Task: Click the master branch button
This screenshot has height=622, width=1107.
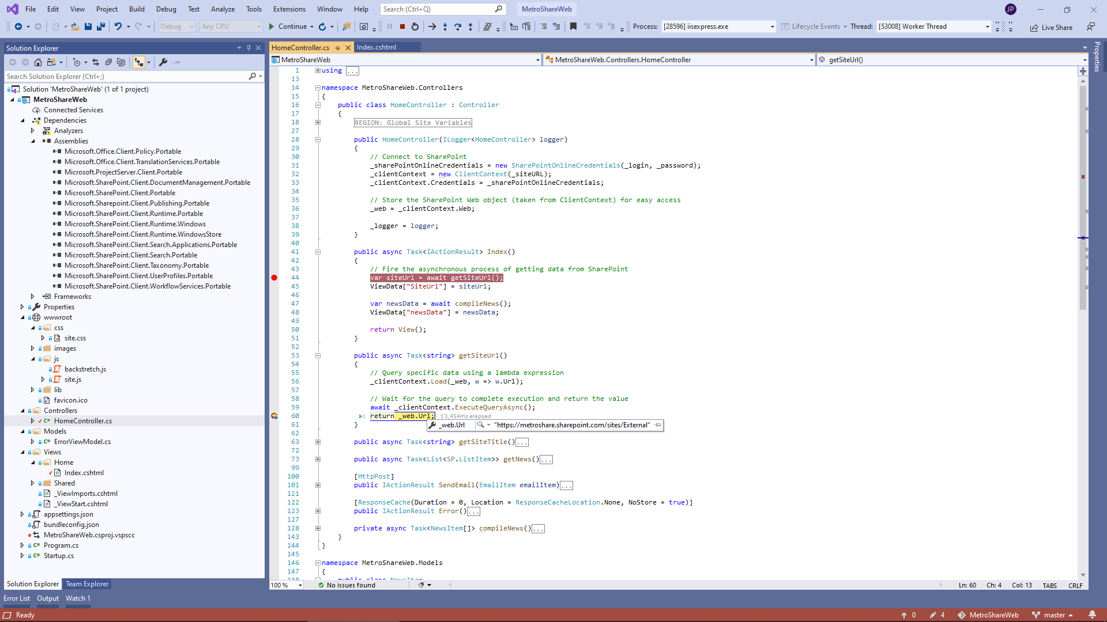Action: [1052, 615]
